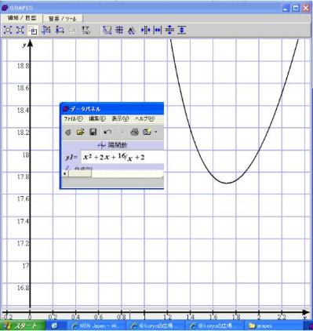Expand the dropdown arrow beside camera icon
The width and height of the screenshot is (313, 331).
tap(156, 132)
